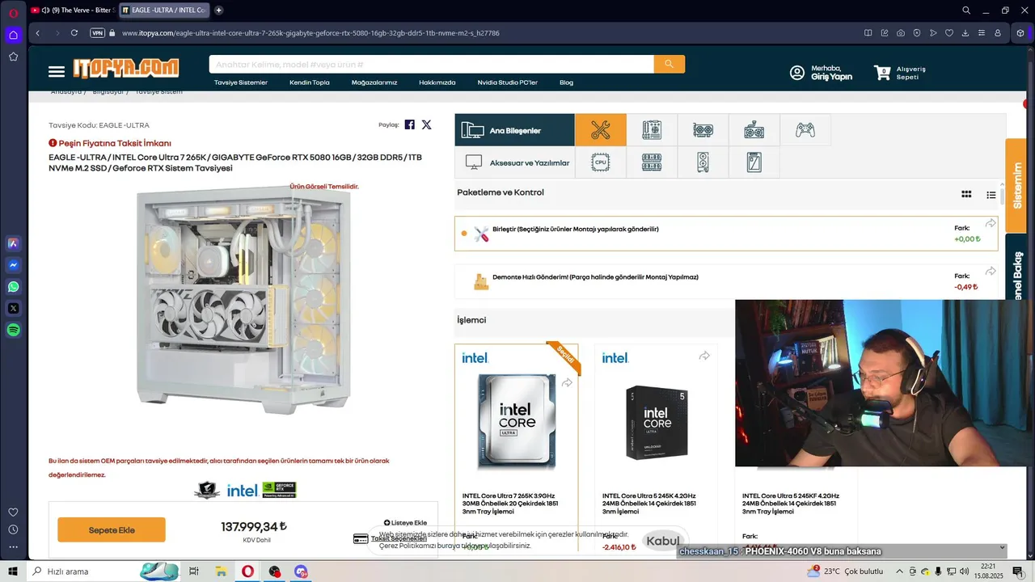The width and height of the screenshot is (1035, 582).
Task: Open Nvidia Studio PC'ler menu item
Action: click(x=507, y=82)
